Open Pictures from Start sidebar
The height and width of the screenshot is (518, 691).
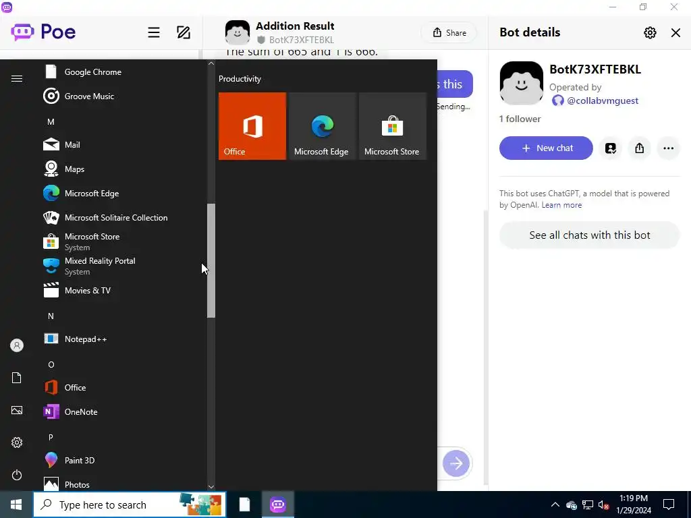(x=17, y=410)
